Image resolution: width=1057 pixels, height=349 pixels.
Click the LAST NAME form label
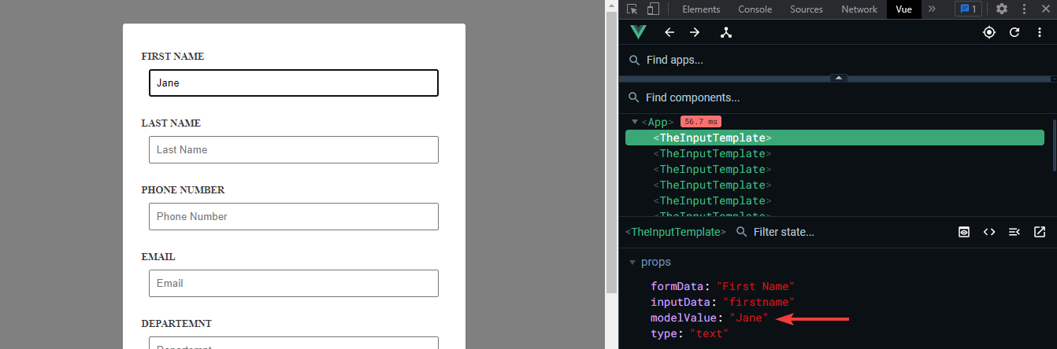tap(171, 123)
